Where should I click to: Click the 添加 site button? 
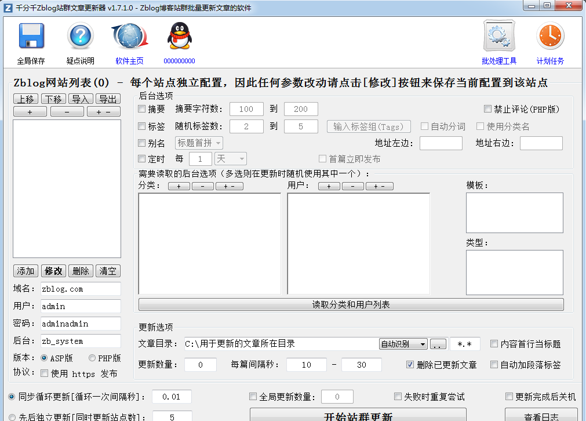(x=26, y=271)
